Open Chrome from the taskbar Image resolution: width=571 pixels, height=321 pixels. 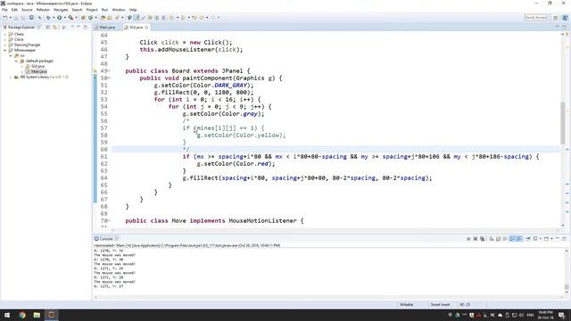click(22, 315)
